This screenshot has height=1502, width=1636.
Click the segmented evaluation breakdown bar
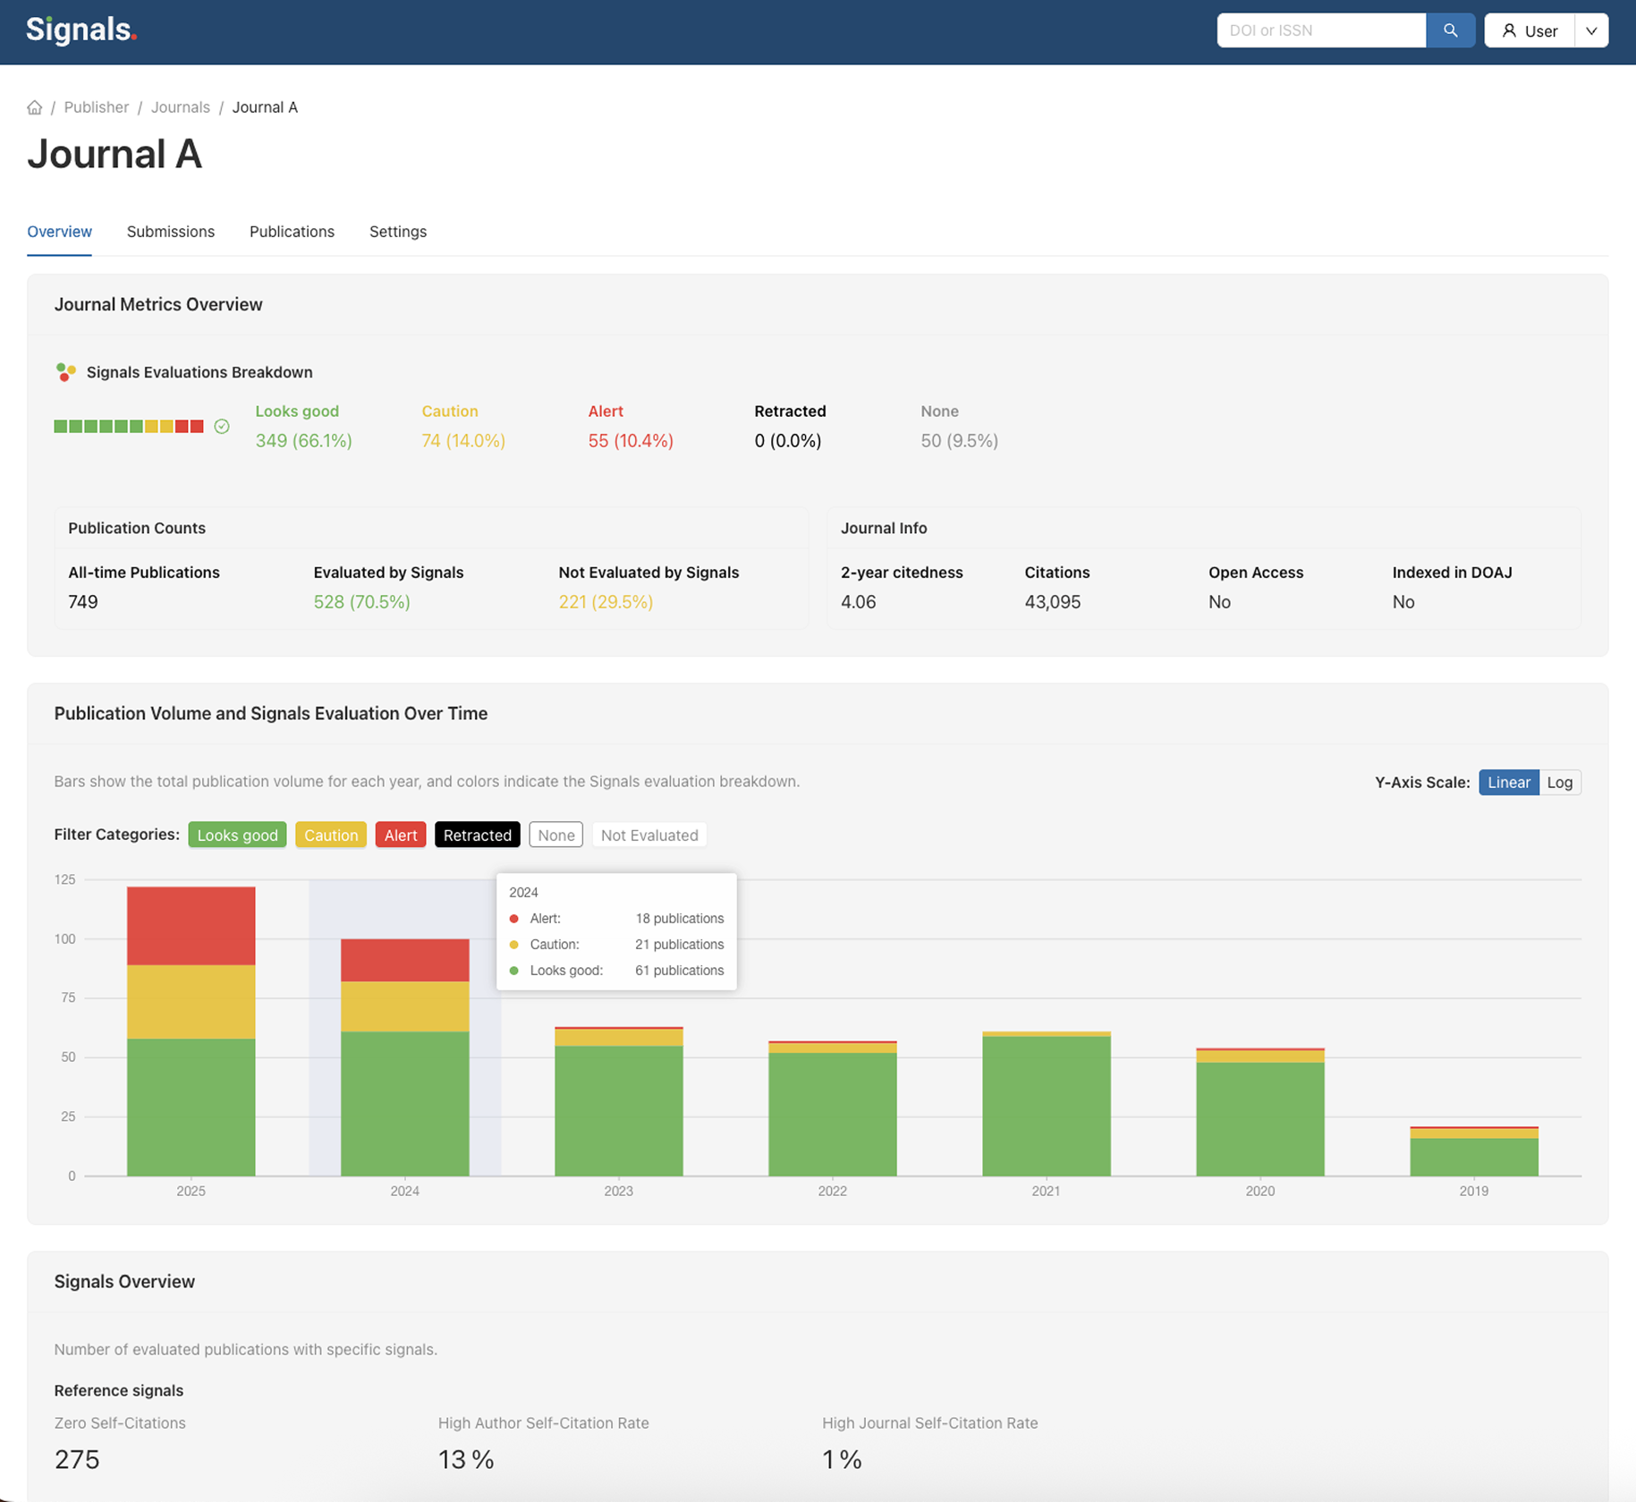coord(129,426)
